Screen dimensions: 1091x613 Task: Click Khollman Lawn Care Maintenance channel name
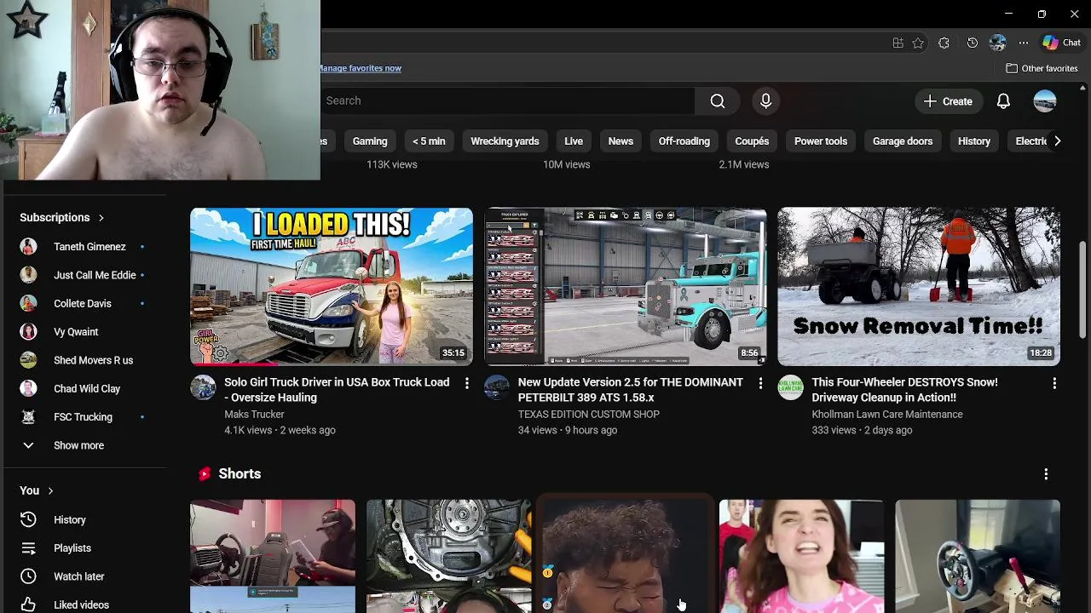886,415
